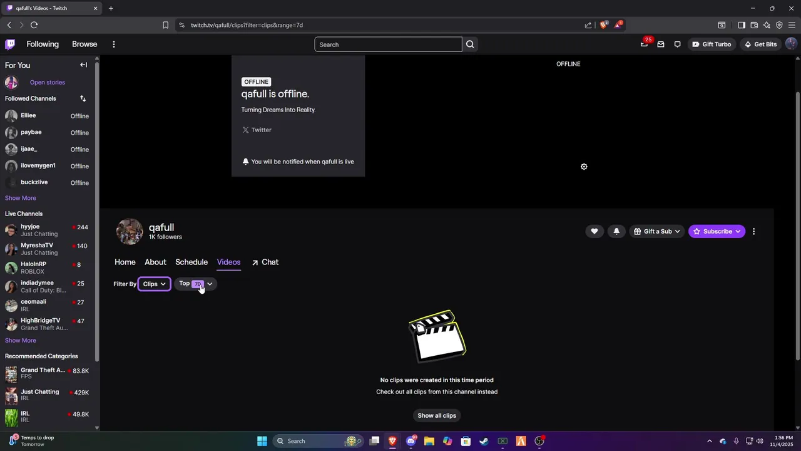Switch to the Home tab
The height and width of the screenshot is (451, 801).
coord(125,262)
